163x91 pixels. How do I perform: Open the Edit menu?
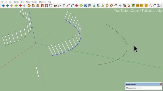click(x=6, y=2)
